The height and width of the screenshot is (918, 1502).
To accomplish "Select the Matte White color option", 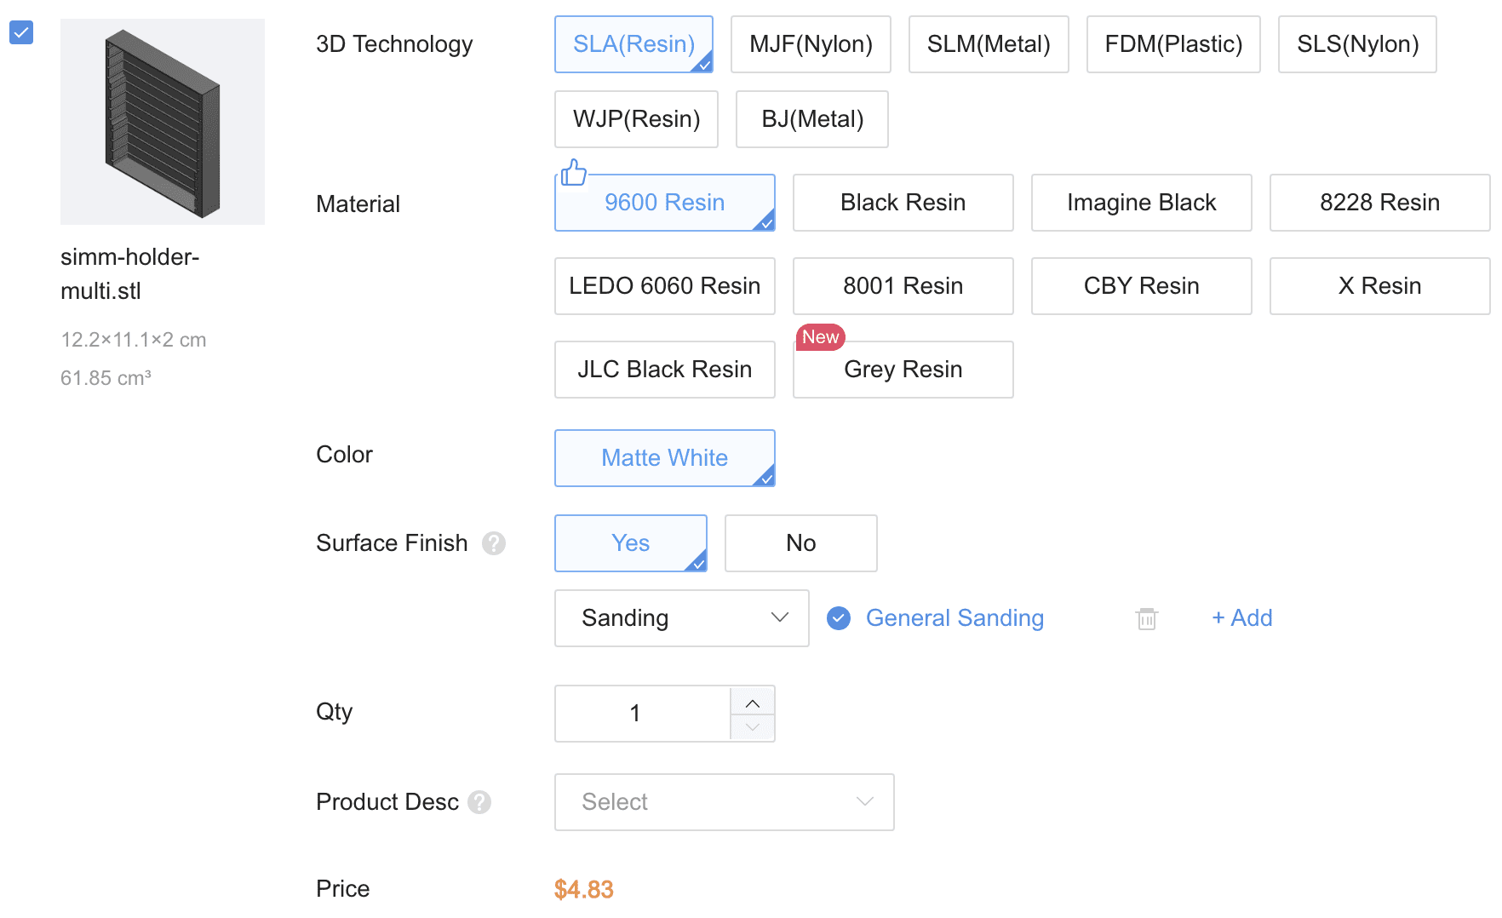I will click(x=665, y=458).
